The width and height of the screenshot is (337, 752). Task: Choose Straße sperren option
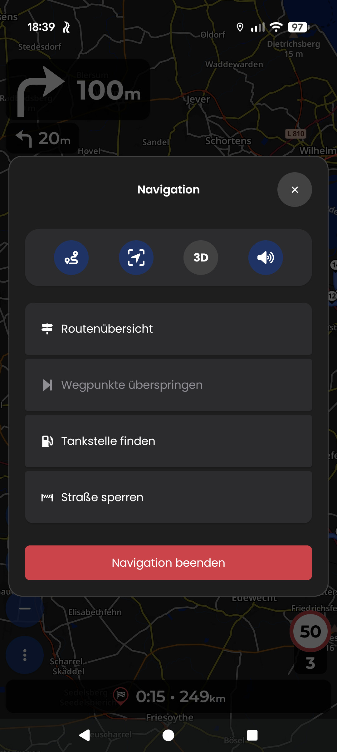168,497
